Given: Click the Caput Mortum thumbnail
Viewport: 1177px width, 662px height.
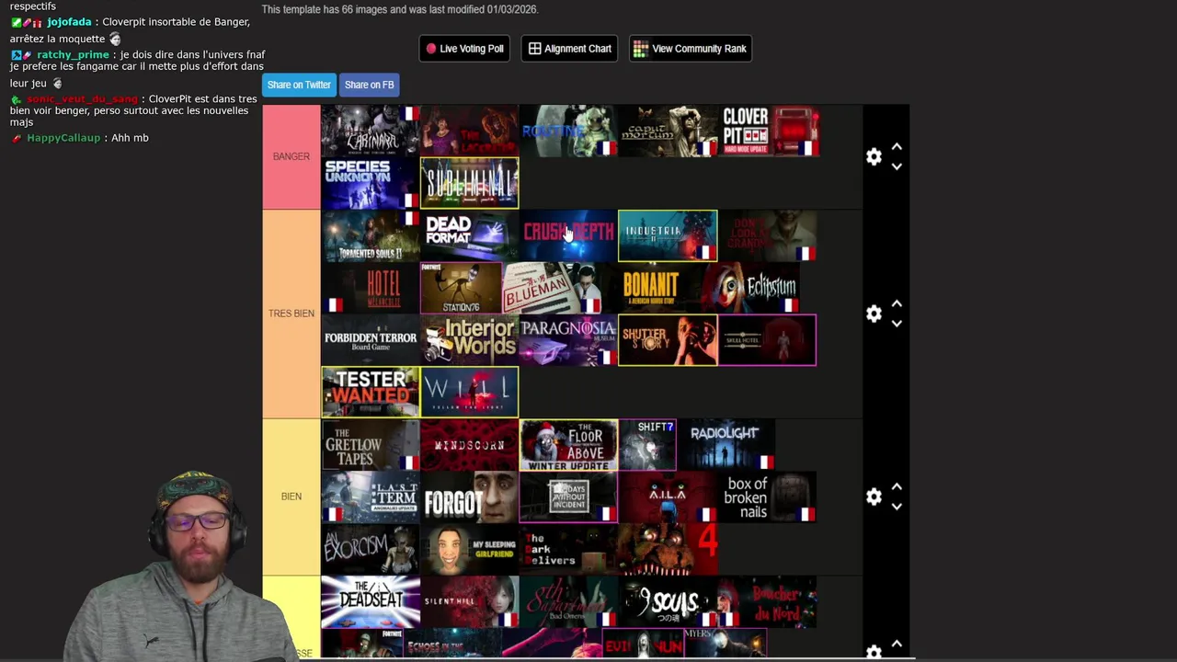Looking at the screenshot, I should tap(668, 131).
